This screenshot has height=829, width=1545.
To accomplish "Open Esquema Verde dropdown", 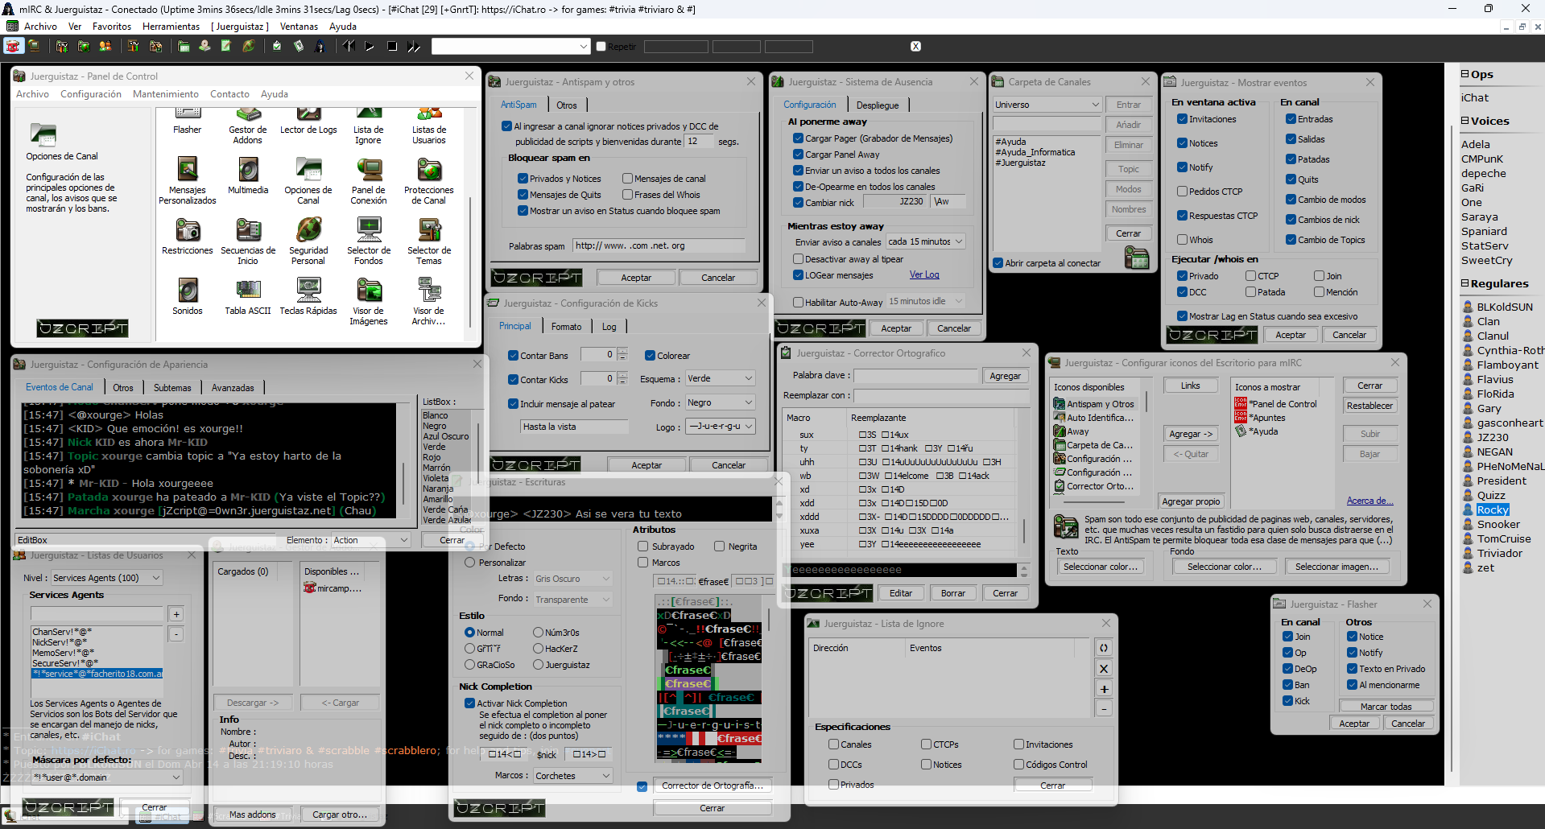I will 720,378.
